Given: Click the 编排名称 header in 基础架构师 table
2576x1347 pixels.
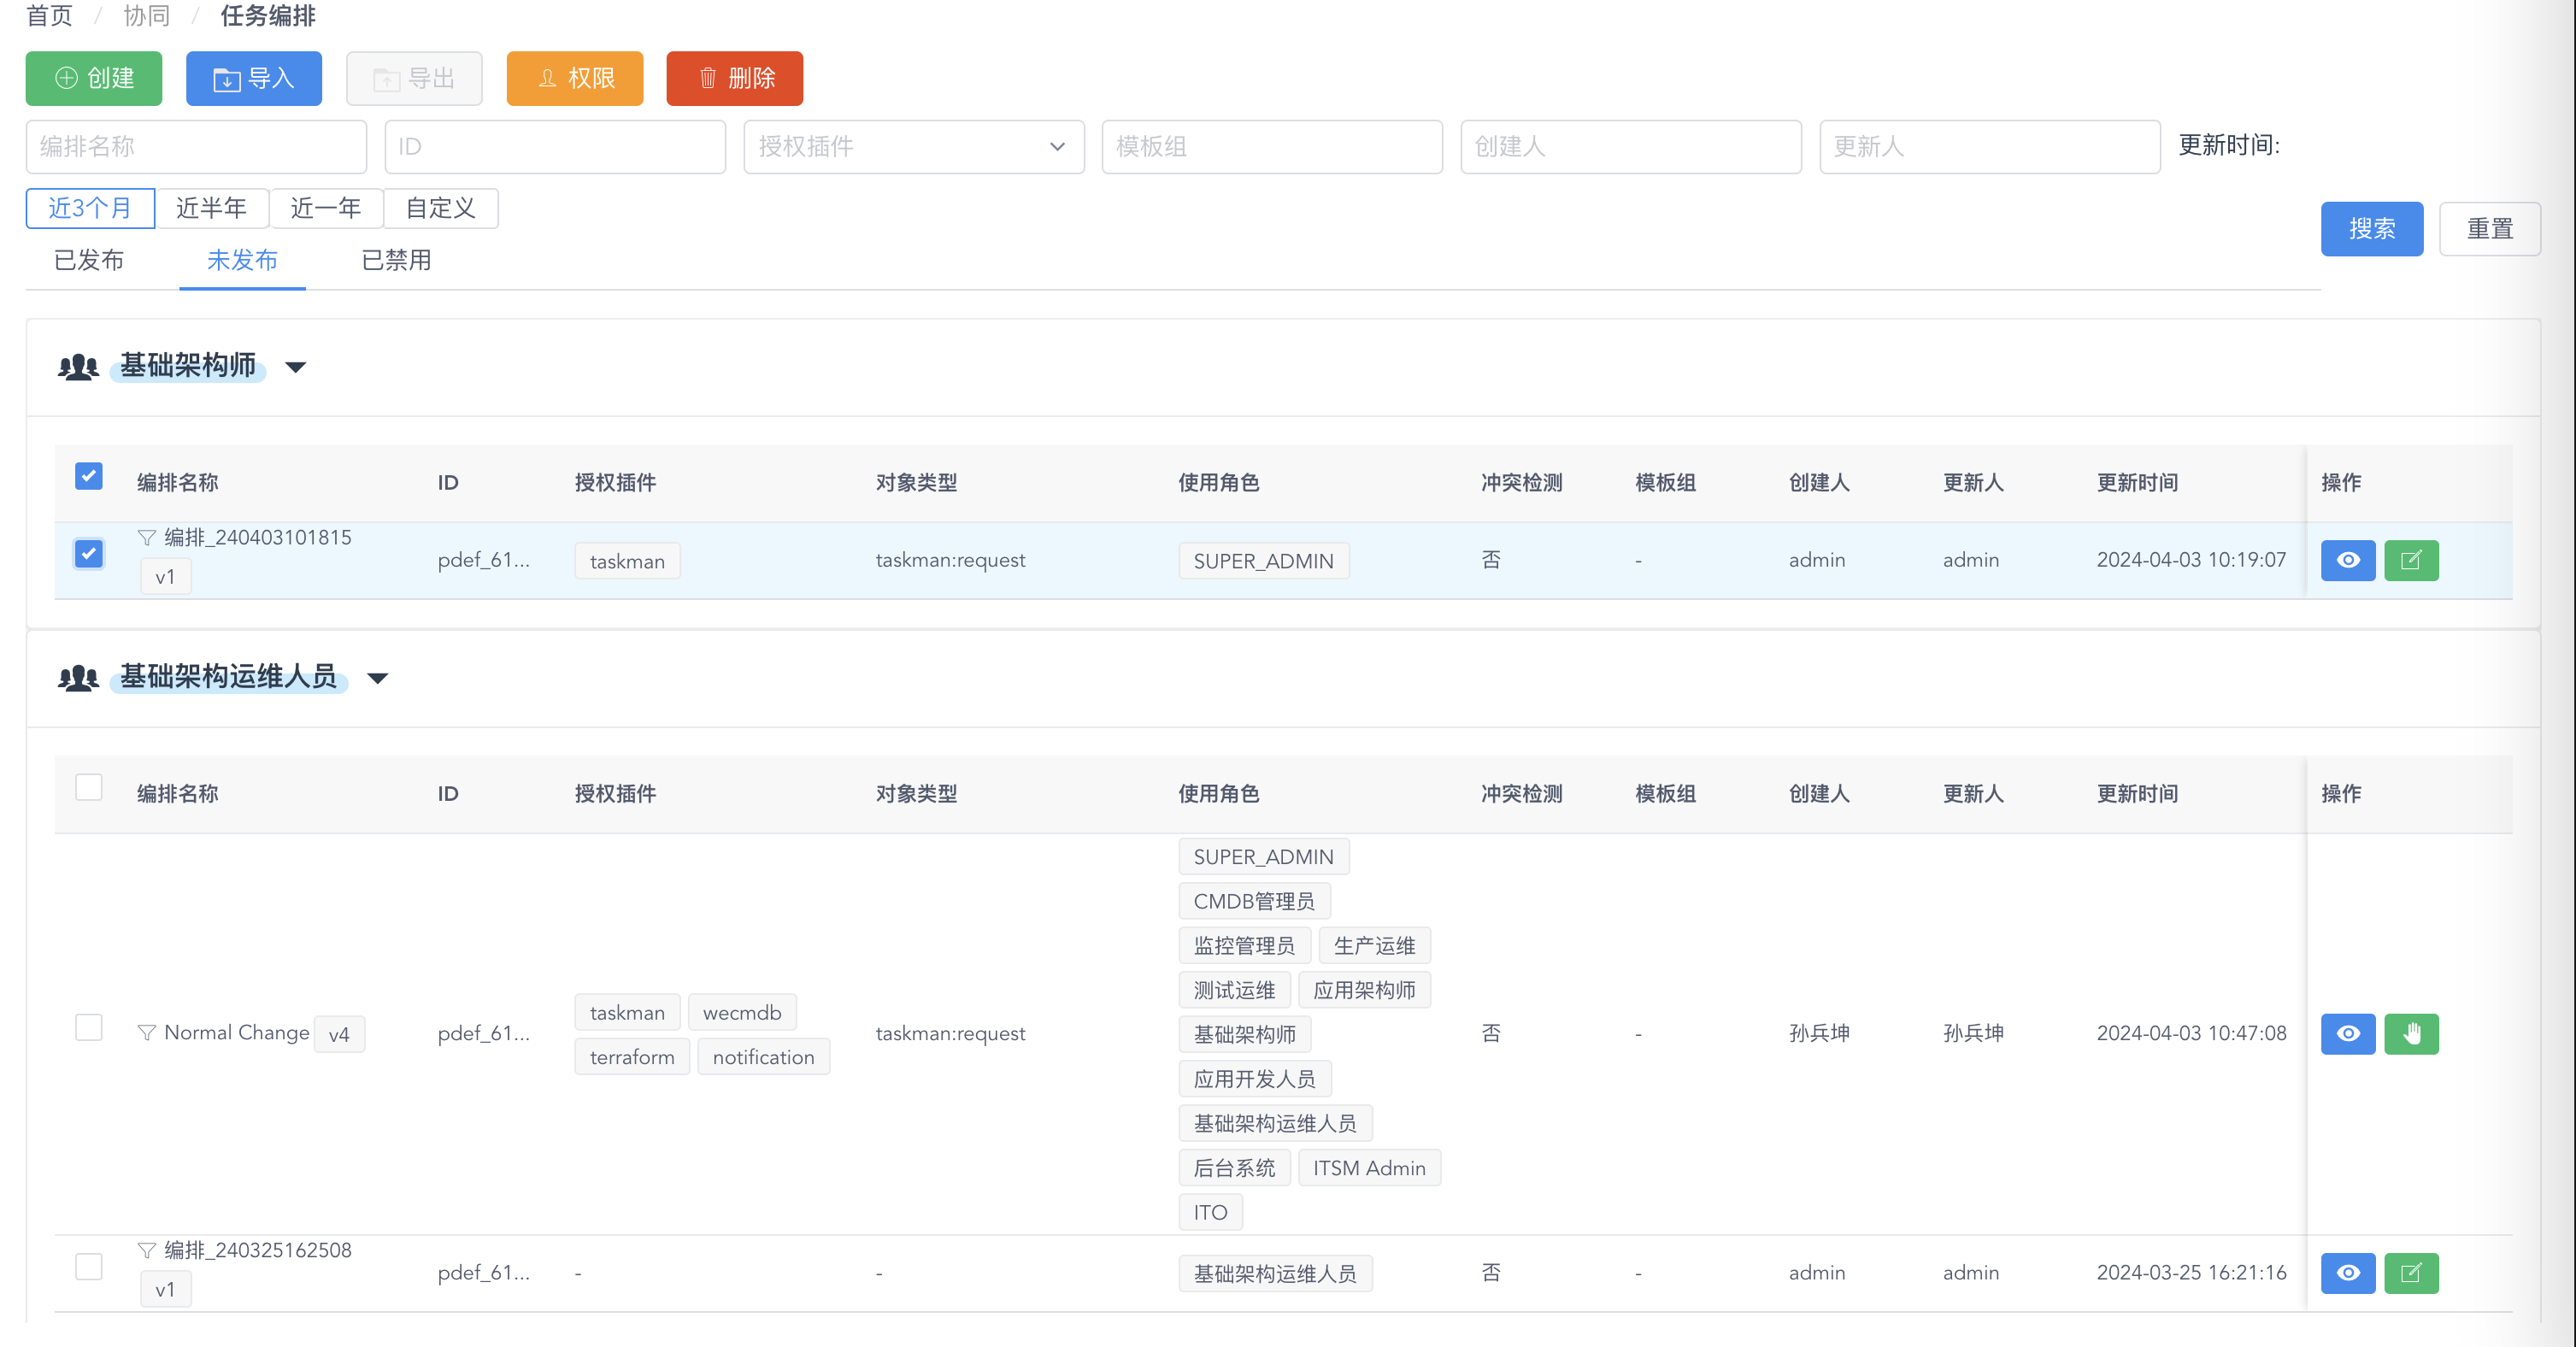Looking at the screenshot, I should 178,483.
